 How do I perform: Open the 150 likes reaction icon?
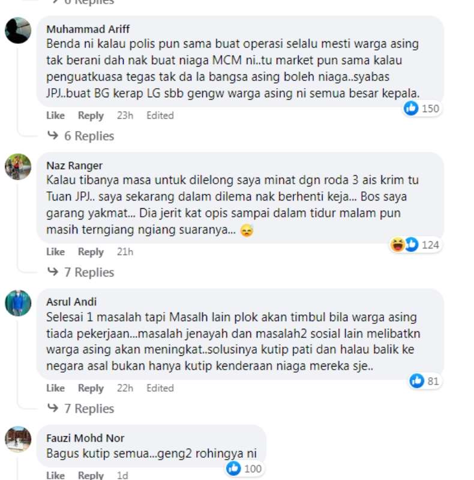[x=411, y=109]
